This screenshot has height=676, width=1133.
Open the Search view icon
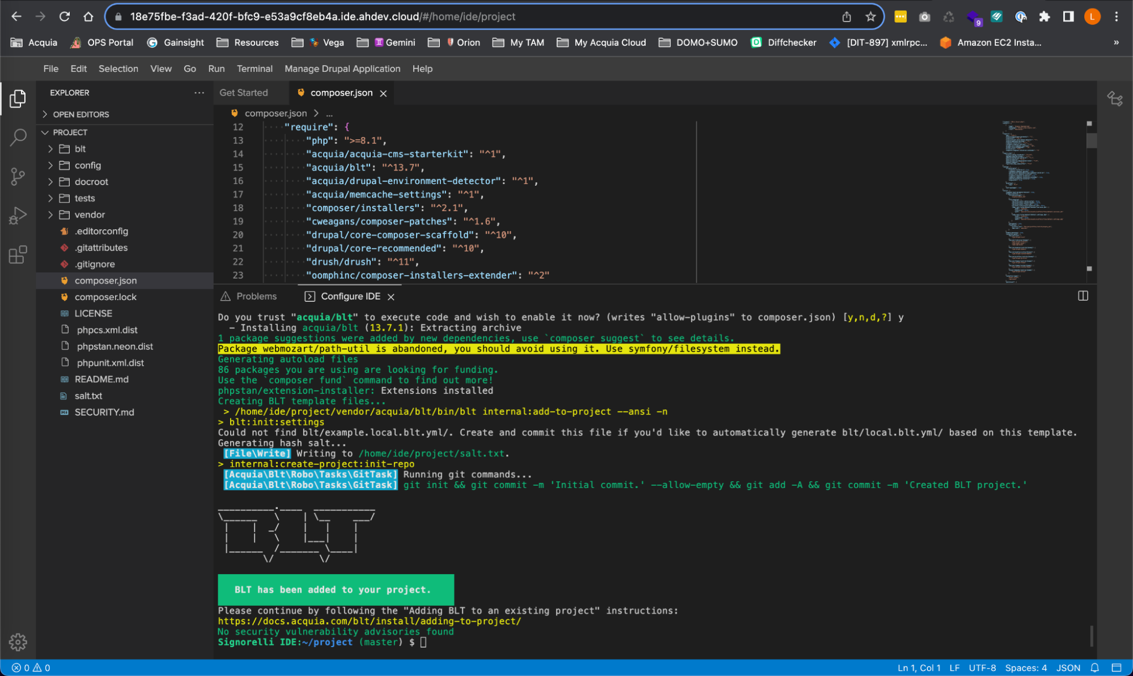(18, 137)
